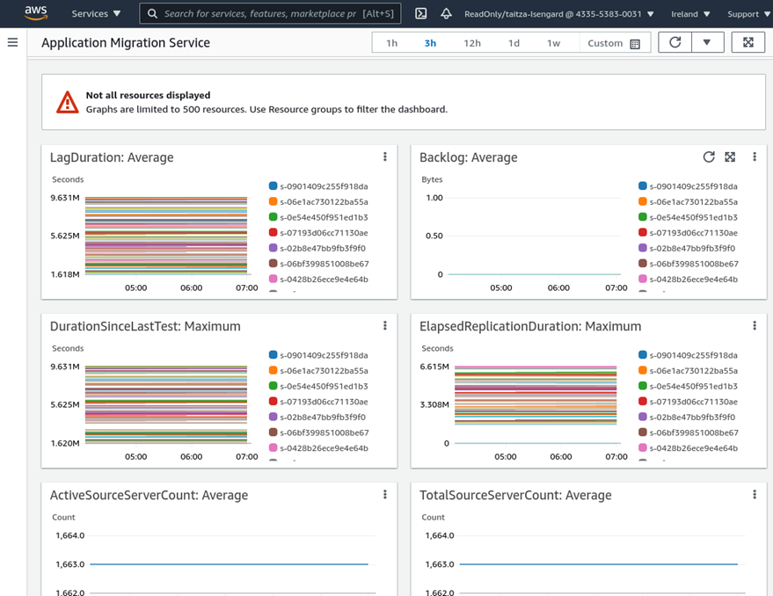Select s-06e1ac730122ba55a label in DurationSinceLastTest legend

[x=324, y=371]
